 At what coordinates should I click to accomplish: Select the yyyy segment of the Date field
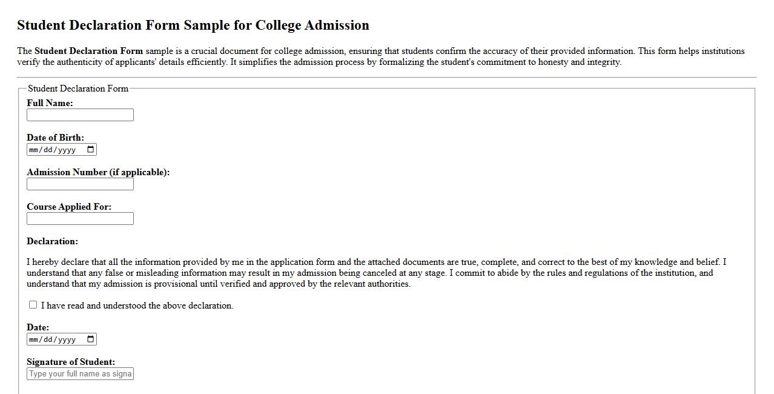pos(67,339)
